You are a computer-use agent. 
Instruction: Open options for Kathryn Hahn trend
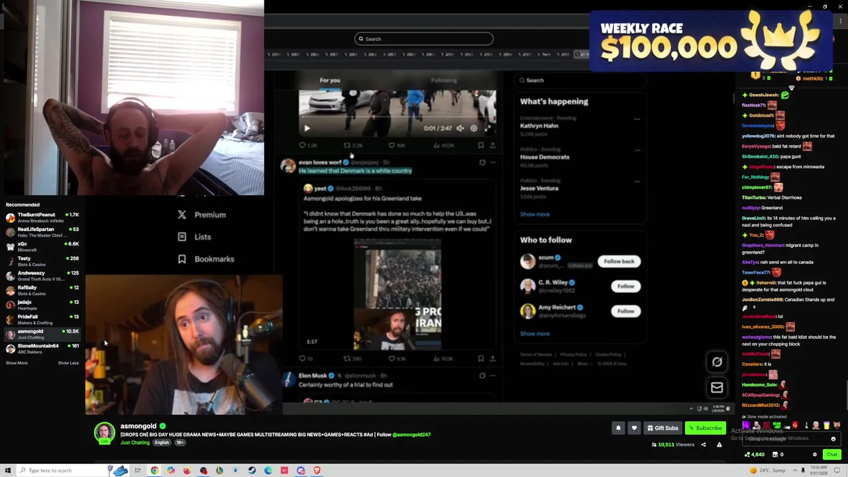[x=637, y=119]
